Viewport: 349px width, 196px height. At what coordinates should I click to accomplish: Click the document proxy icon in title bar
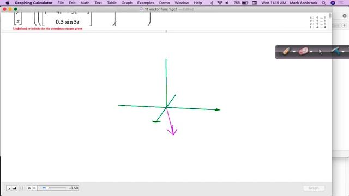click(142, 9)
